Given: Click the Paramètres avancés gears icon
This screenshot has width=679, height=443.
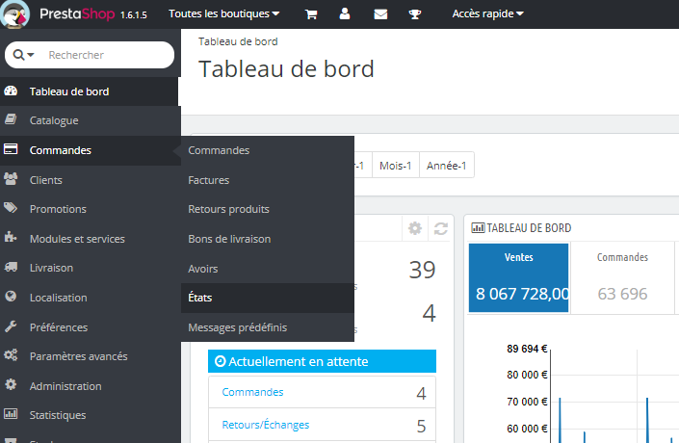Looking at the screenshot, I should tap(11, 355).
